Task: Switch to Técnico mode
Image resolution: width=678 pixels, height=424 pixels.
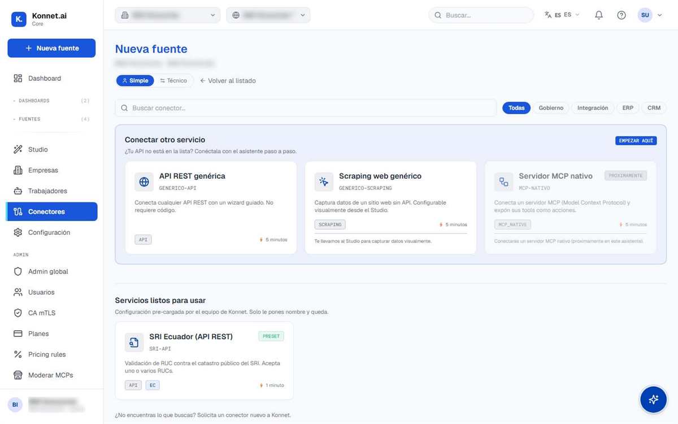Action: (x=173, y=81)
